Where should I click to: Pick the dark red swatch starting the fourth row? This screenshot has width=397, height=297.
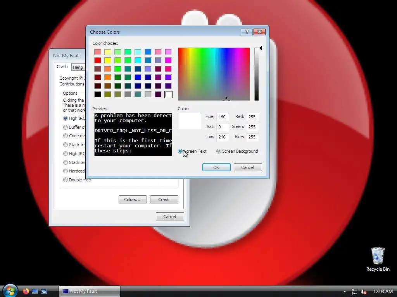(x=98, y=77)
